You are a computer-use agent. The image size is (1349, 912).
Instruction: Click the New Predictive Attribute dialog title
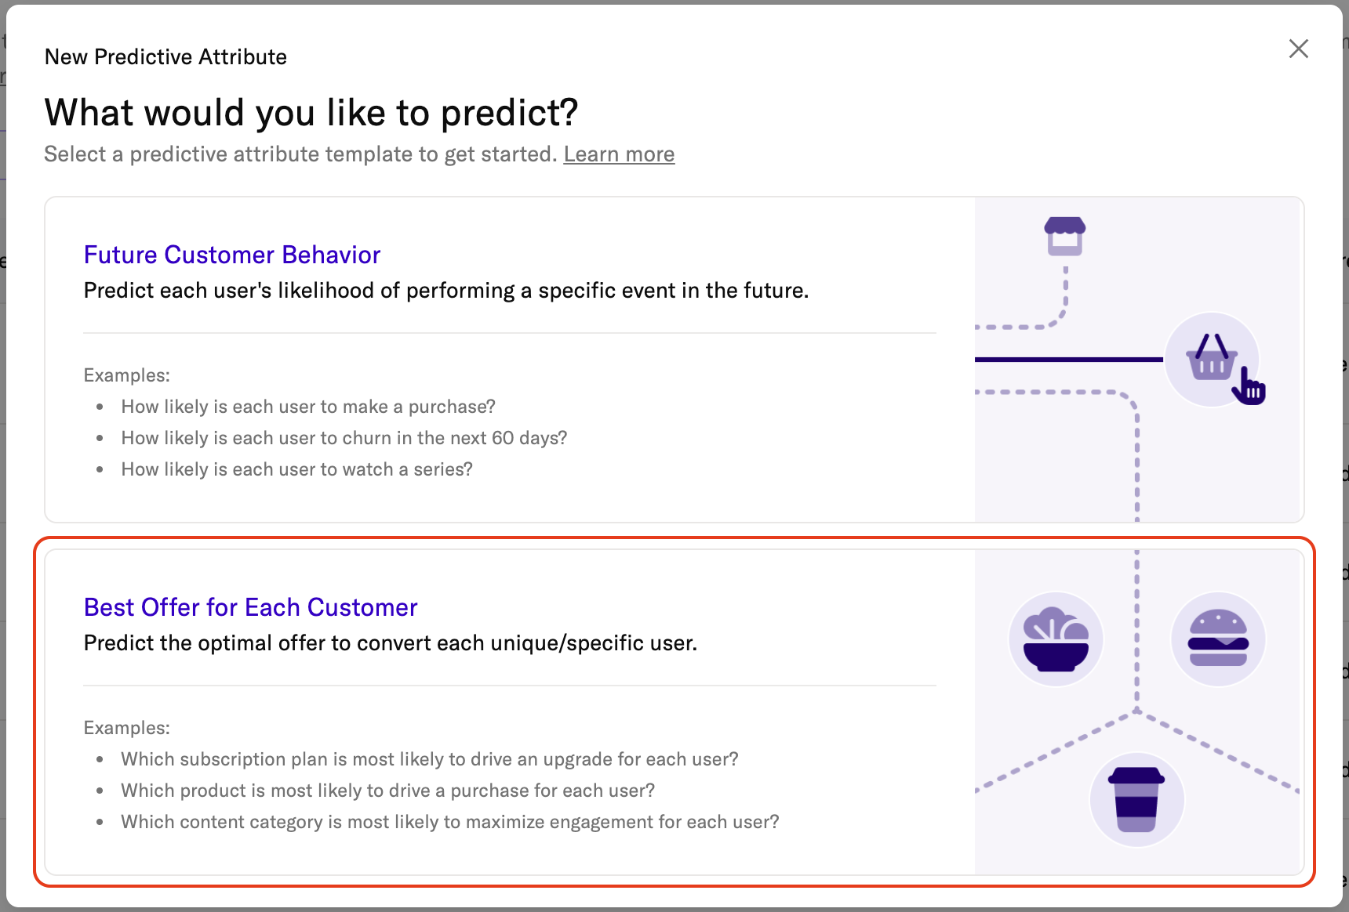click(x=165, y=57)
